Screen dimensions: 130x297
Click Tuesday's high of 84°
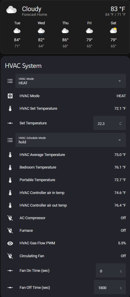pyautogui.click(x=17, y=40)
